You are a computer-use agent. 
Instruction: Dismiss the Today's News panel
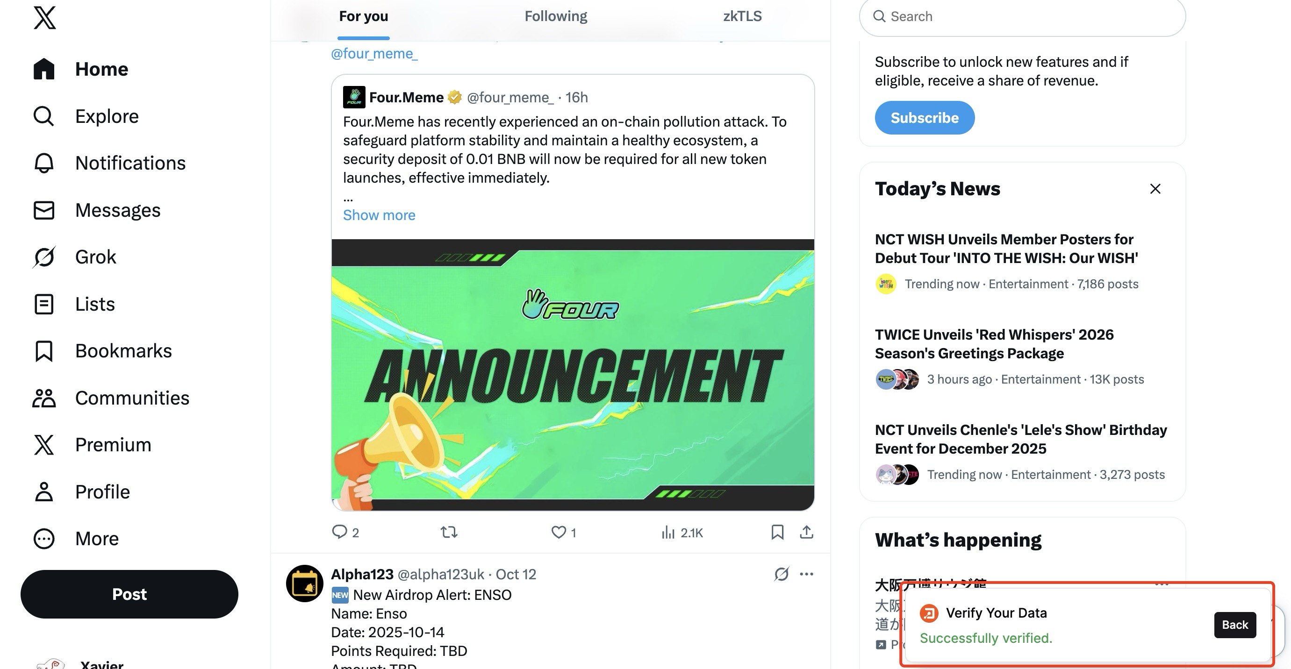[1155, 189]
